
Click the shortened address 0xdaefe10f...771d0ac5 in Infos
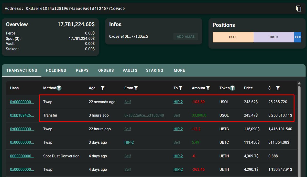point(129,36)
